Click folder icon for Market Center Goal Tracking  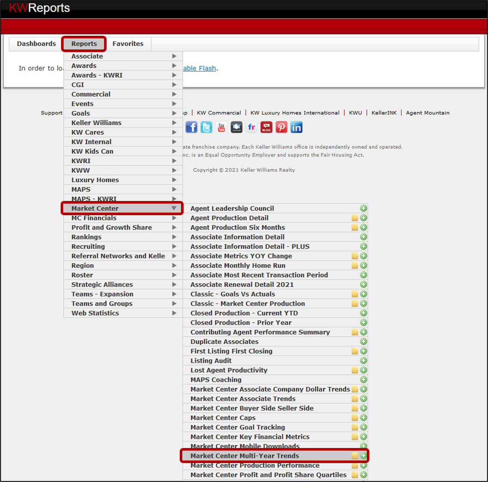[x=354, y=427]
